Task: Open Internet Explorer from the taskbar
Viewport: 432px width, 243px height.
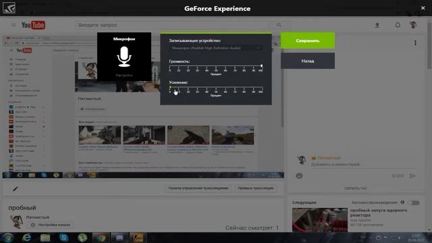Action: (26, 238)
